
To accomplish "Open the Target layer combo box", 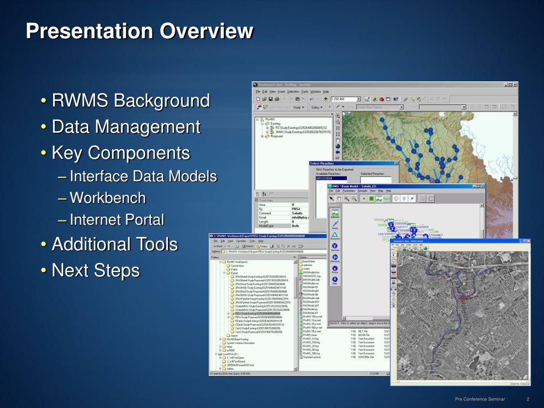I will pyautogui.click(x=443, y=107).
